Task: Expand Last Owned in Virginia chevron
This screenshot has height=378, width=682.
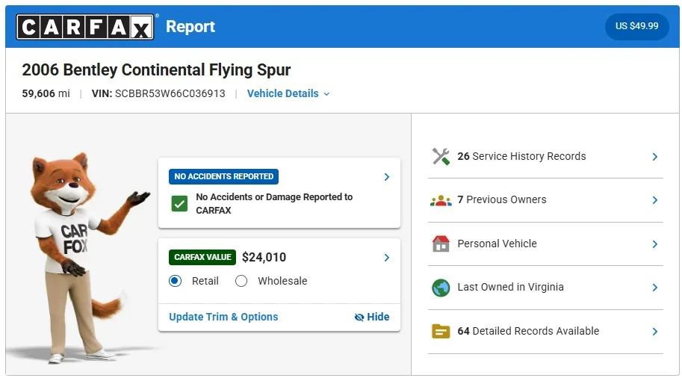Action: tap(654, 288)
